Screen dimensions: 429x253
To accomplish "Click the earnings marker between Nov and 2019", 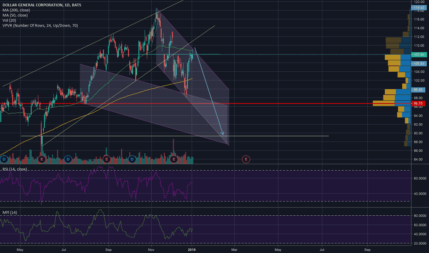I will pyautogui.click(x=174, y=159).
